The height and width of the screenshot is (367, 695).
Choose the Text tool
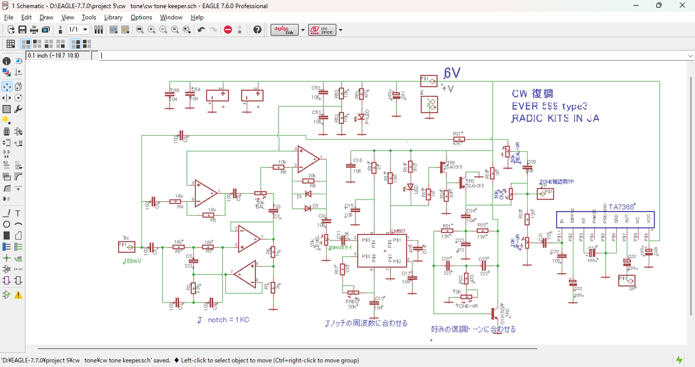click(18, 213)
